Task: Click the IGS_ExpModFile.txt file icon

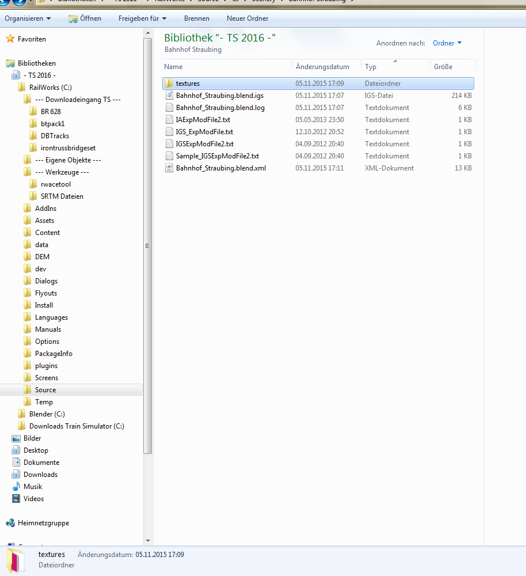Action: (x=169, y=131)
